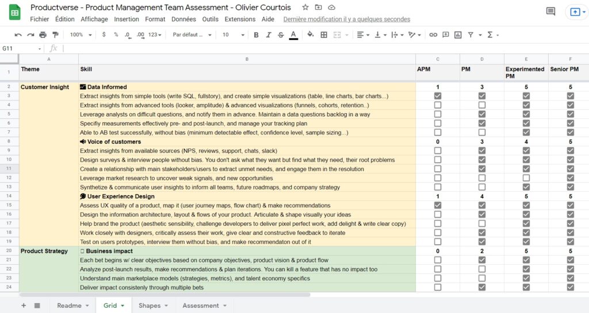
Task: Open the present/share button
Action: [x=575, y=12]
